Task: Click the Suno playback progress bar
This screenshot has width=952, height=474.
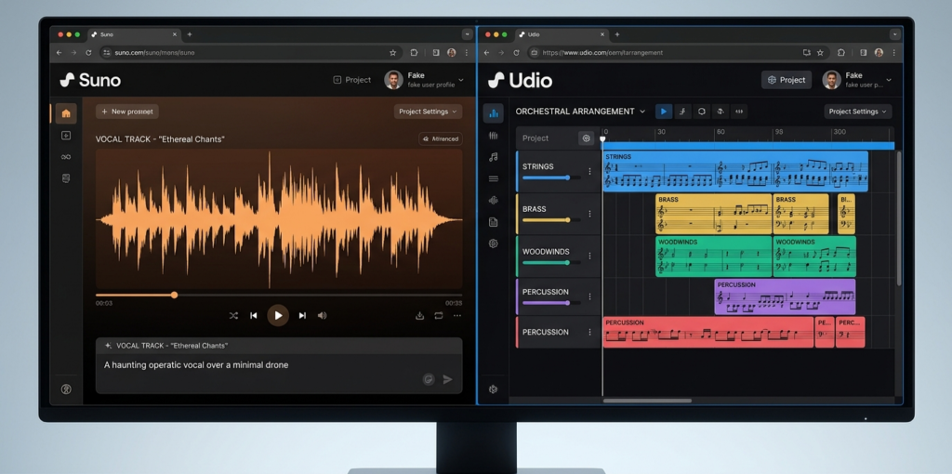Action: click(x=279, y=295)
